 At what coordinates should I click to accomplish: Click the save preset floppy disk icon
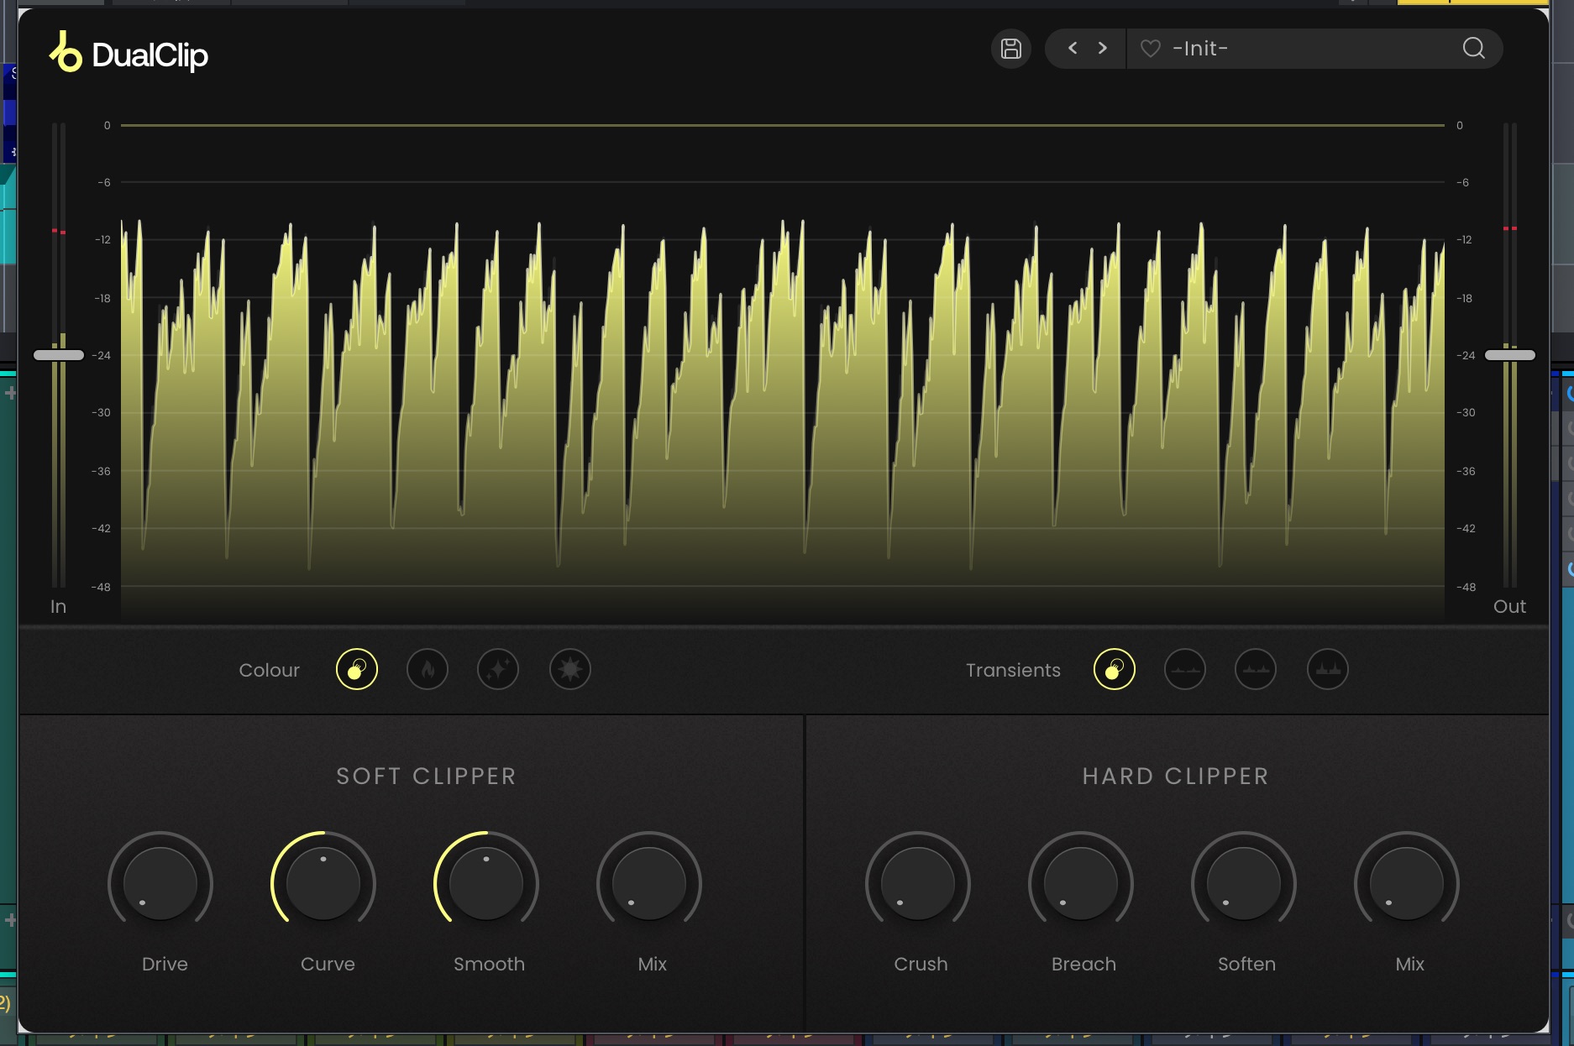(1011, 49)
